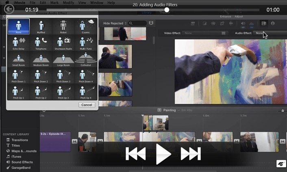The height and width of the screenshot is (172, 287).
Task: Open the iMovie menu
Action: (20, 3)
